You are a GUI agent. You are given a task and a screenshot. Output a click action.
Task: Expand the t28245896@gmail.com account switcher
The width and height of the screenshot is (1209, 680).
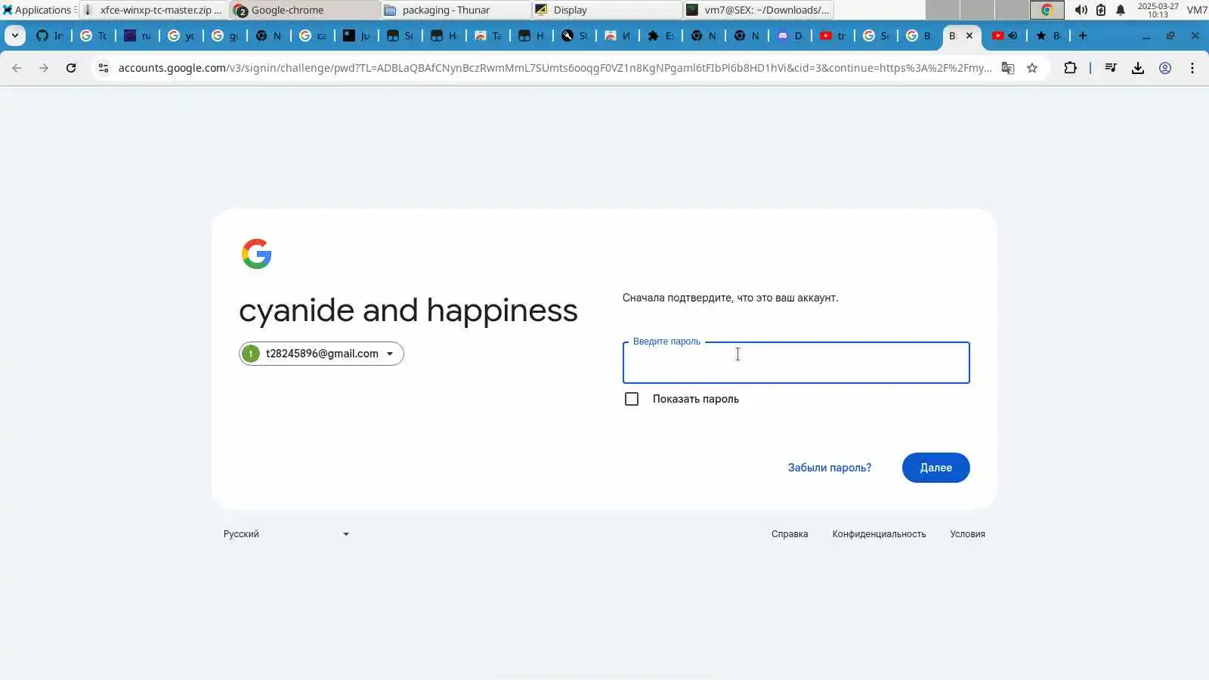coord(321,354)
